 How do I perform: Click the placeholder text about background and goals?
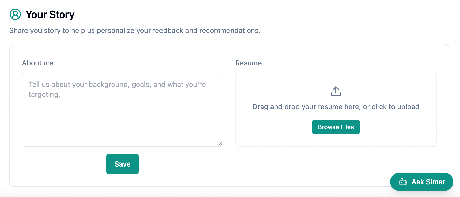click(117, 85)
